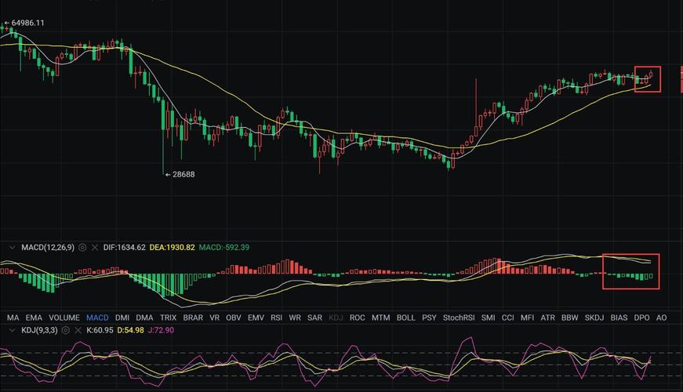Select the RSI indicator
This screenshot has width=683, height=392.
tap(276, 318)
